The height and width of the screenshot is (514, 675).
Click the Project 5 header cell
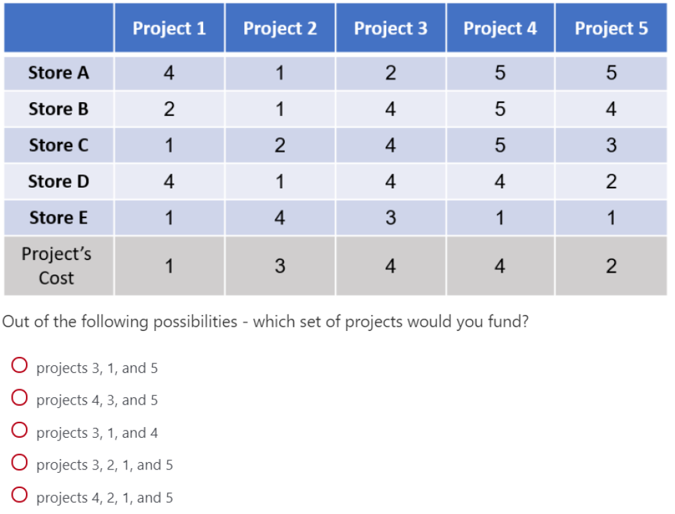point(611,29)
